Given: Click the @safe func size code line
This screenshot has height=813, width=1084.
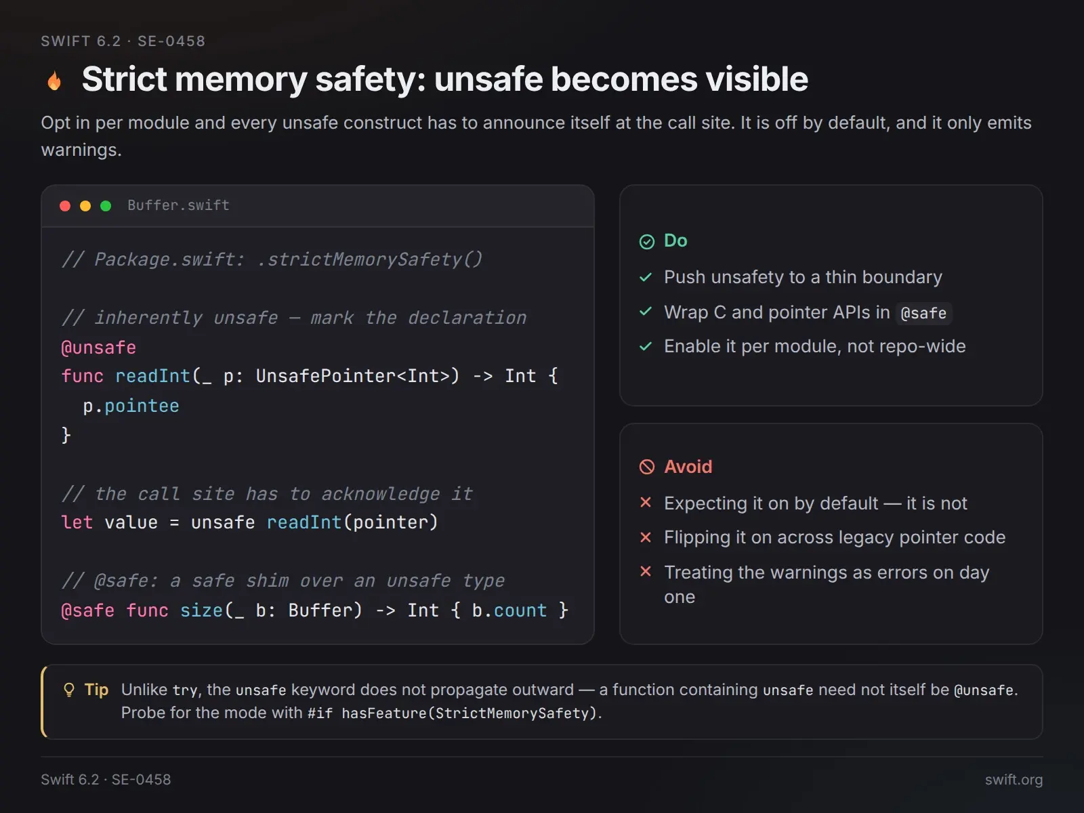Looking at the screenshot, I should 315,610.
